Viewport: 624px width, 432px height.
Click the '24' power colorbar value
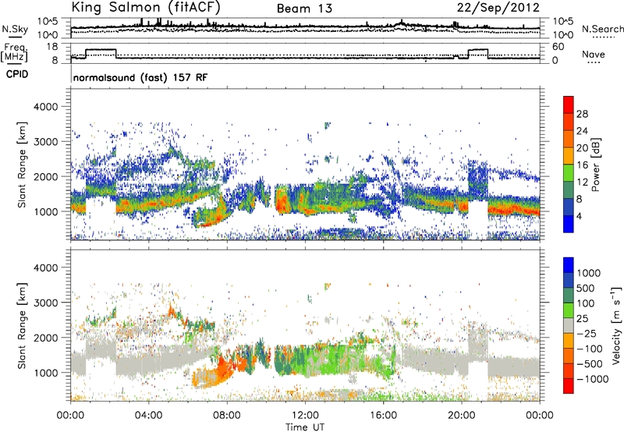[x=582, y=131]
